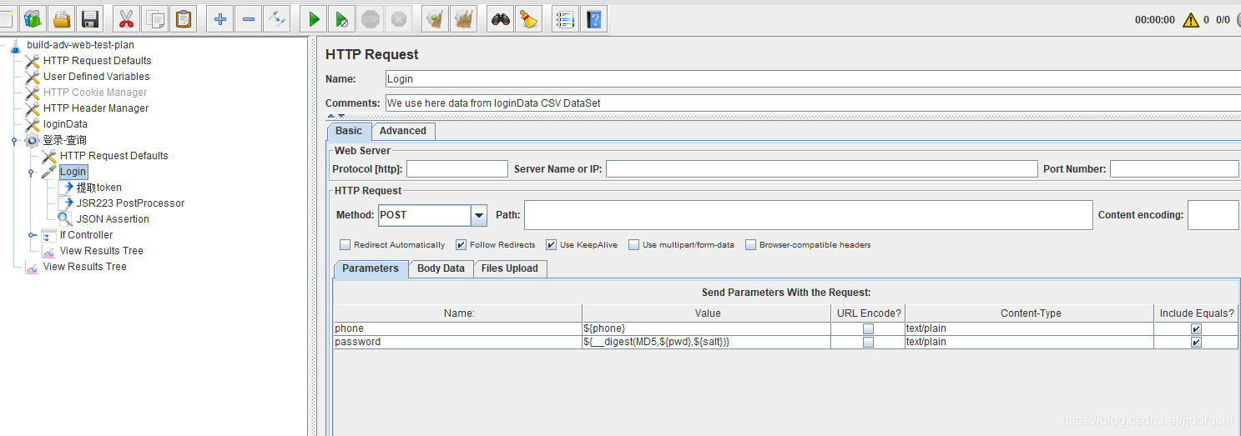This screenshot has width=1241, height=436.
Task: Click the Paste clipboard icon
Action: (x=183, y=18)
